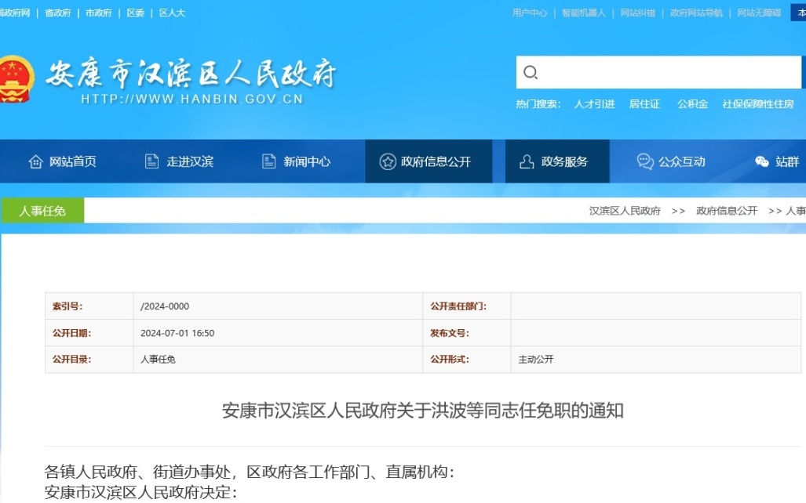Image resolution: width=806 pixels, height=503 pixels.
Task: Click breadcrumb 政府信息公开
Action: [727, 211]
